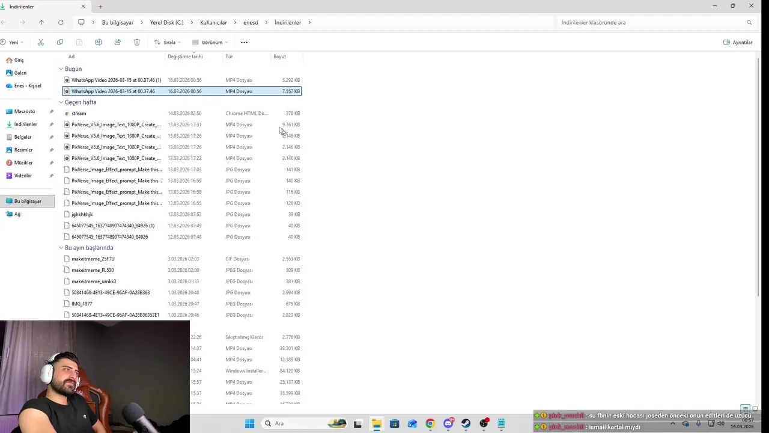Click the Yerel Disk (C:) breadcrumb
Viewport: 769px width, 433px height.
[x=166, y=22]
